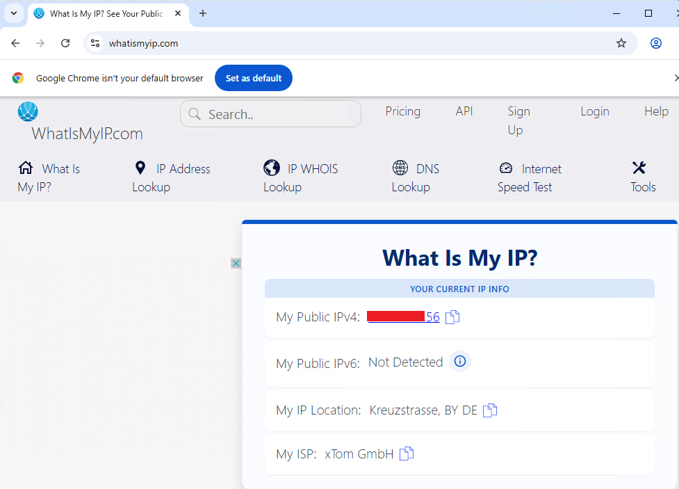
Task: Click the WhatIsMyIP.com site name
Action: (x=87, y=134)
